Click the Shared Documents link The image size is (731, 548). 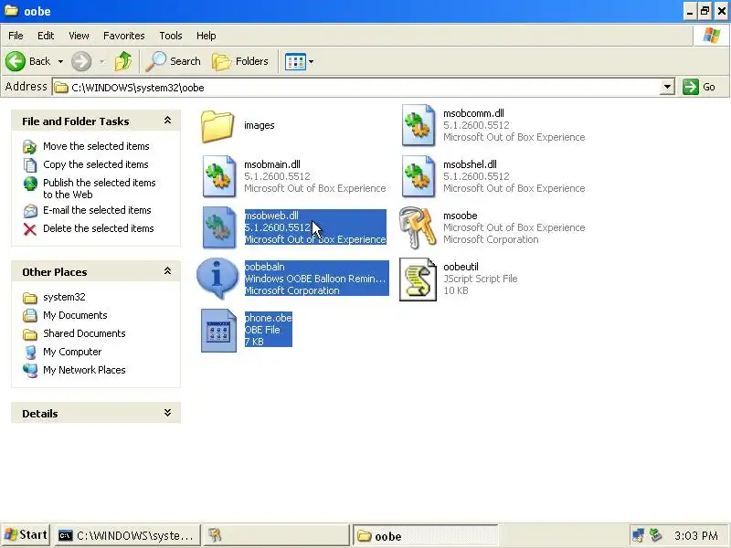click(x=84, y=333)
